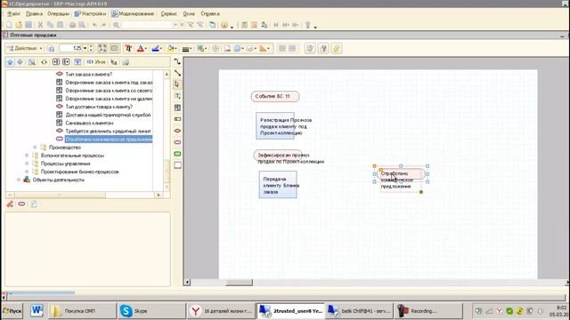Open the line color dropdown
570x320 pixels.
(157, 48)
